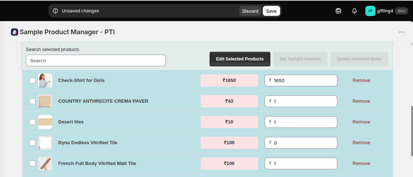Edit sample amount for Desert tiles
Image resolution: width=413 pixels, height=177 pixels.
[x=301, y=122]
